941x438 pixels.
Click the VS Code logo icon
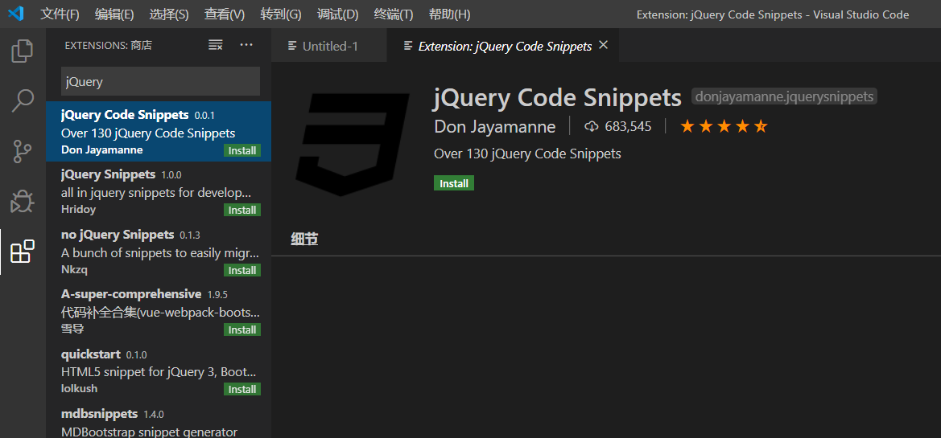[x=15, y=14]
